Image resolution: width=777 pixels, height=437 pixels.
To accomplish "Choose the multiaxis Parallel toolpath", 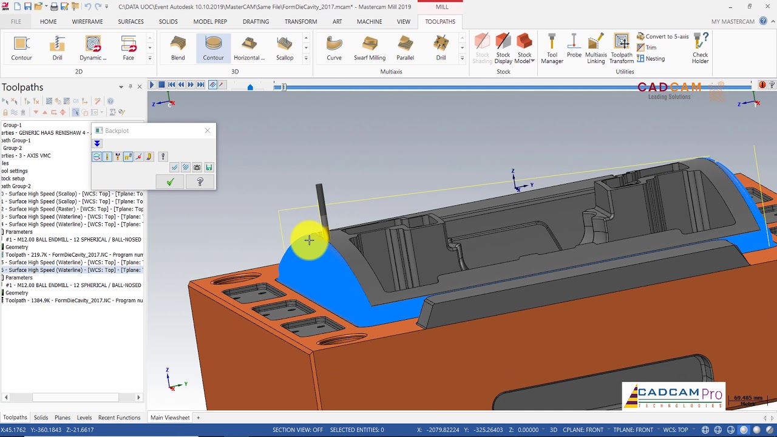I will pyautogui.click(x=405, y=48).
